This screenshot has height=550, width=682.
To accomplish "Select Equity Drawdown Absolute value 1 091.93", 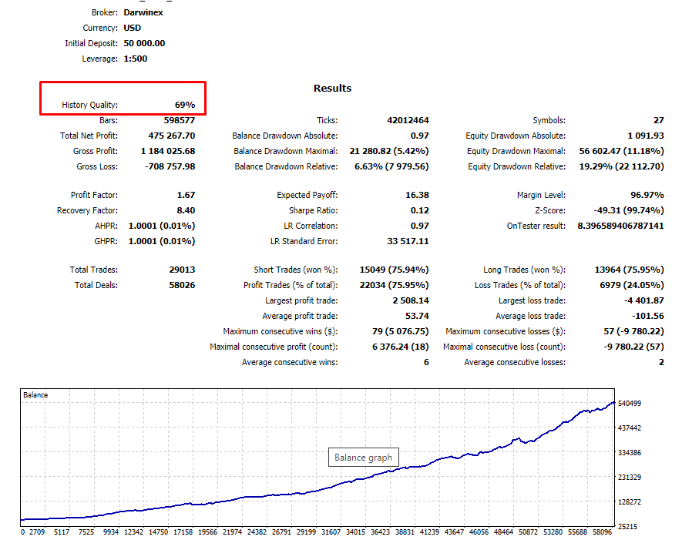I will 646,136.
